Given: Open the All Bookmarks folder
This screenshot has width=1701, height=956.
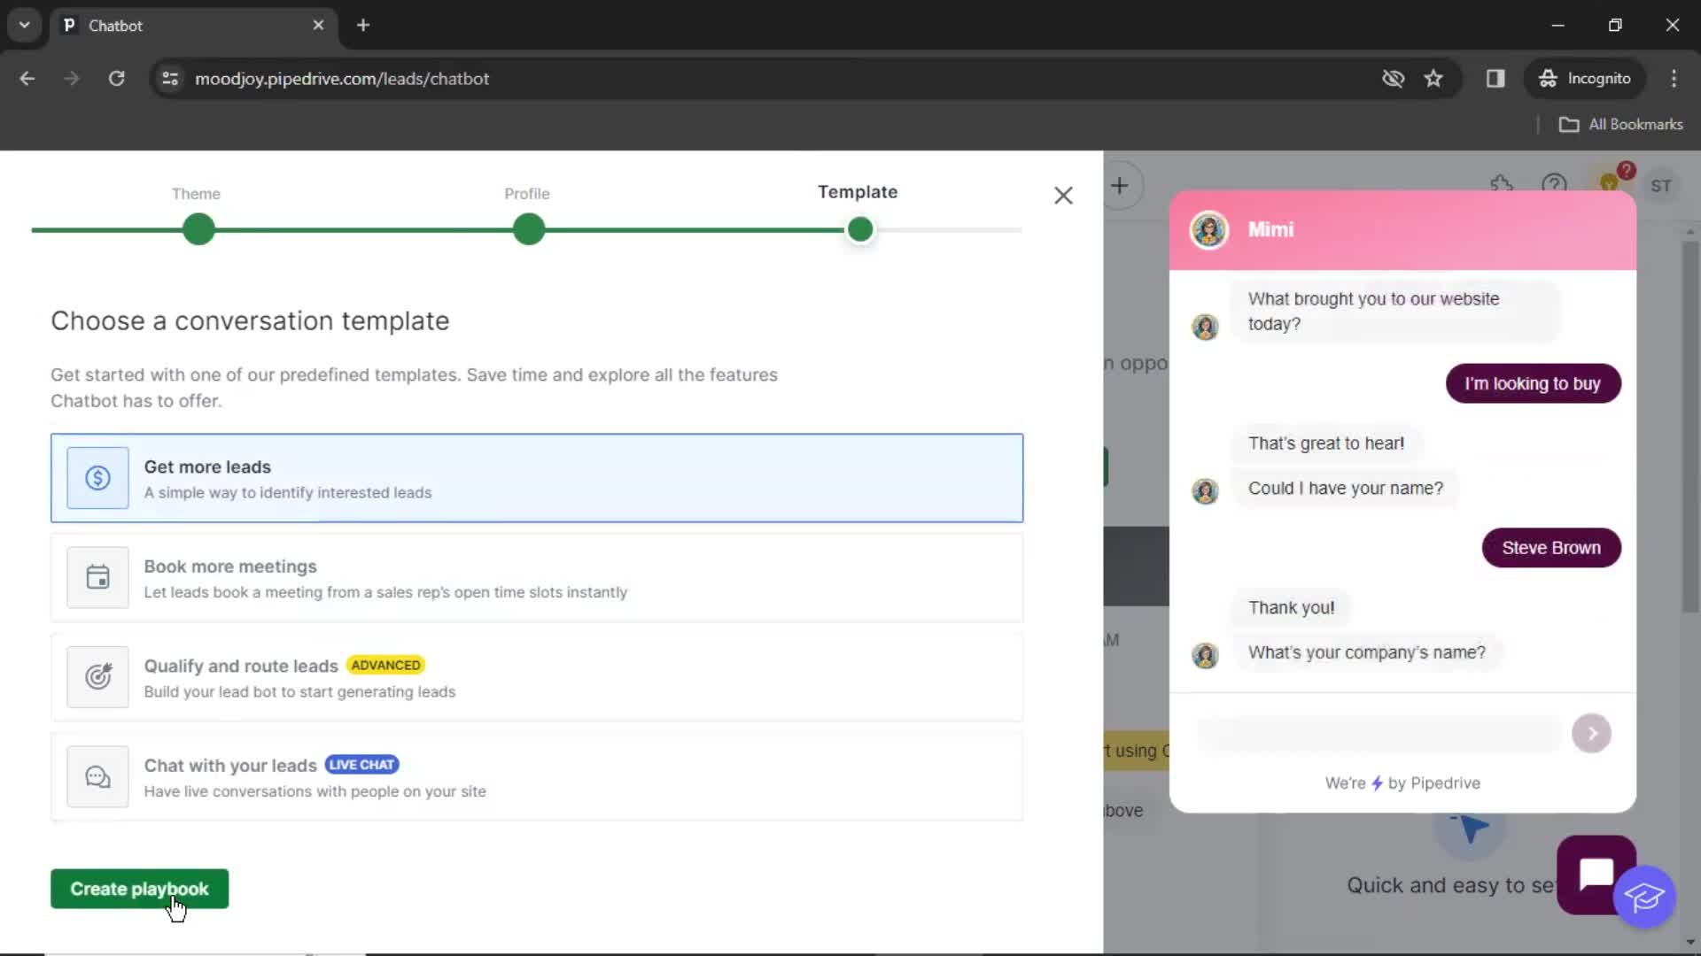Looking at the screenshot, I should click(x=1621, y=125).
